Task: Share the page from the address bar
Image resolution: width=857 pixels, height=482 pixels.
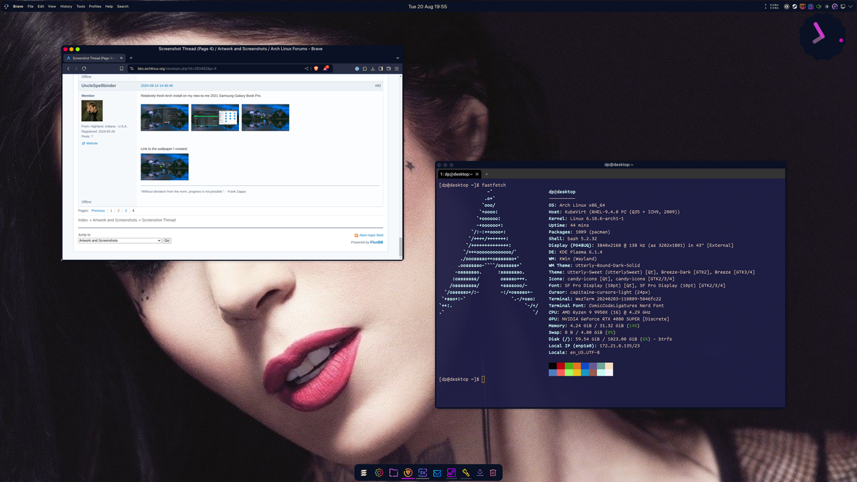Action: point(307,68)
